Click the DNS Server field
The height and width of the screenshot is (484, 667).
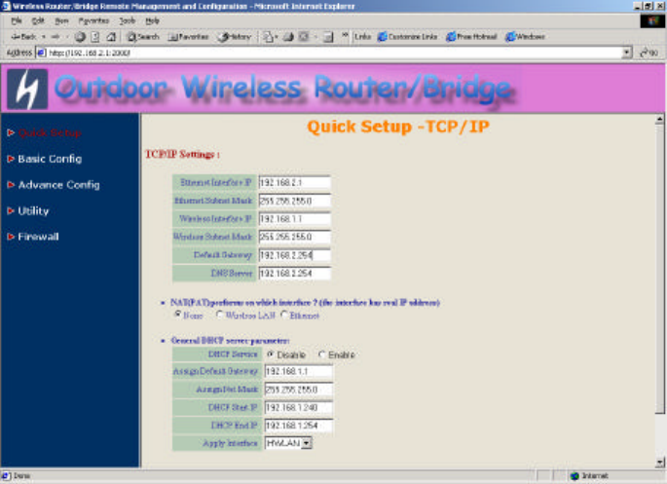tap(294, 273)
